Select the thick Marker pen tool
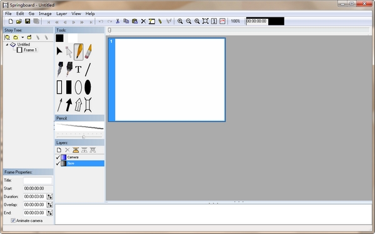 click(69, 69)
